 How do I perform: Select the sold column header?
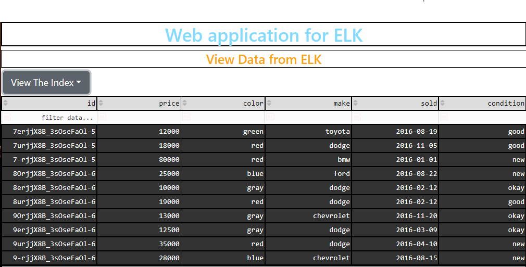point(395,103)
